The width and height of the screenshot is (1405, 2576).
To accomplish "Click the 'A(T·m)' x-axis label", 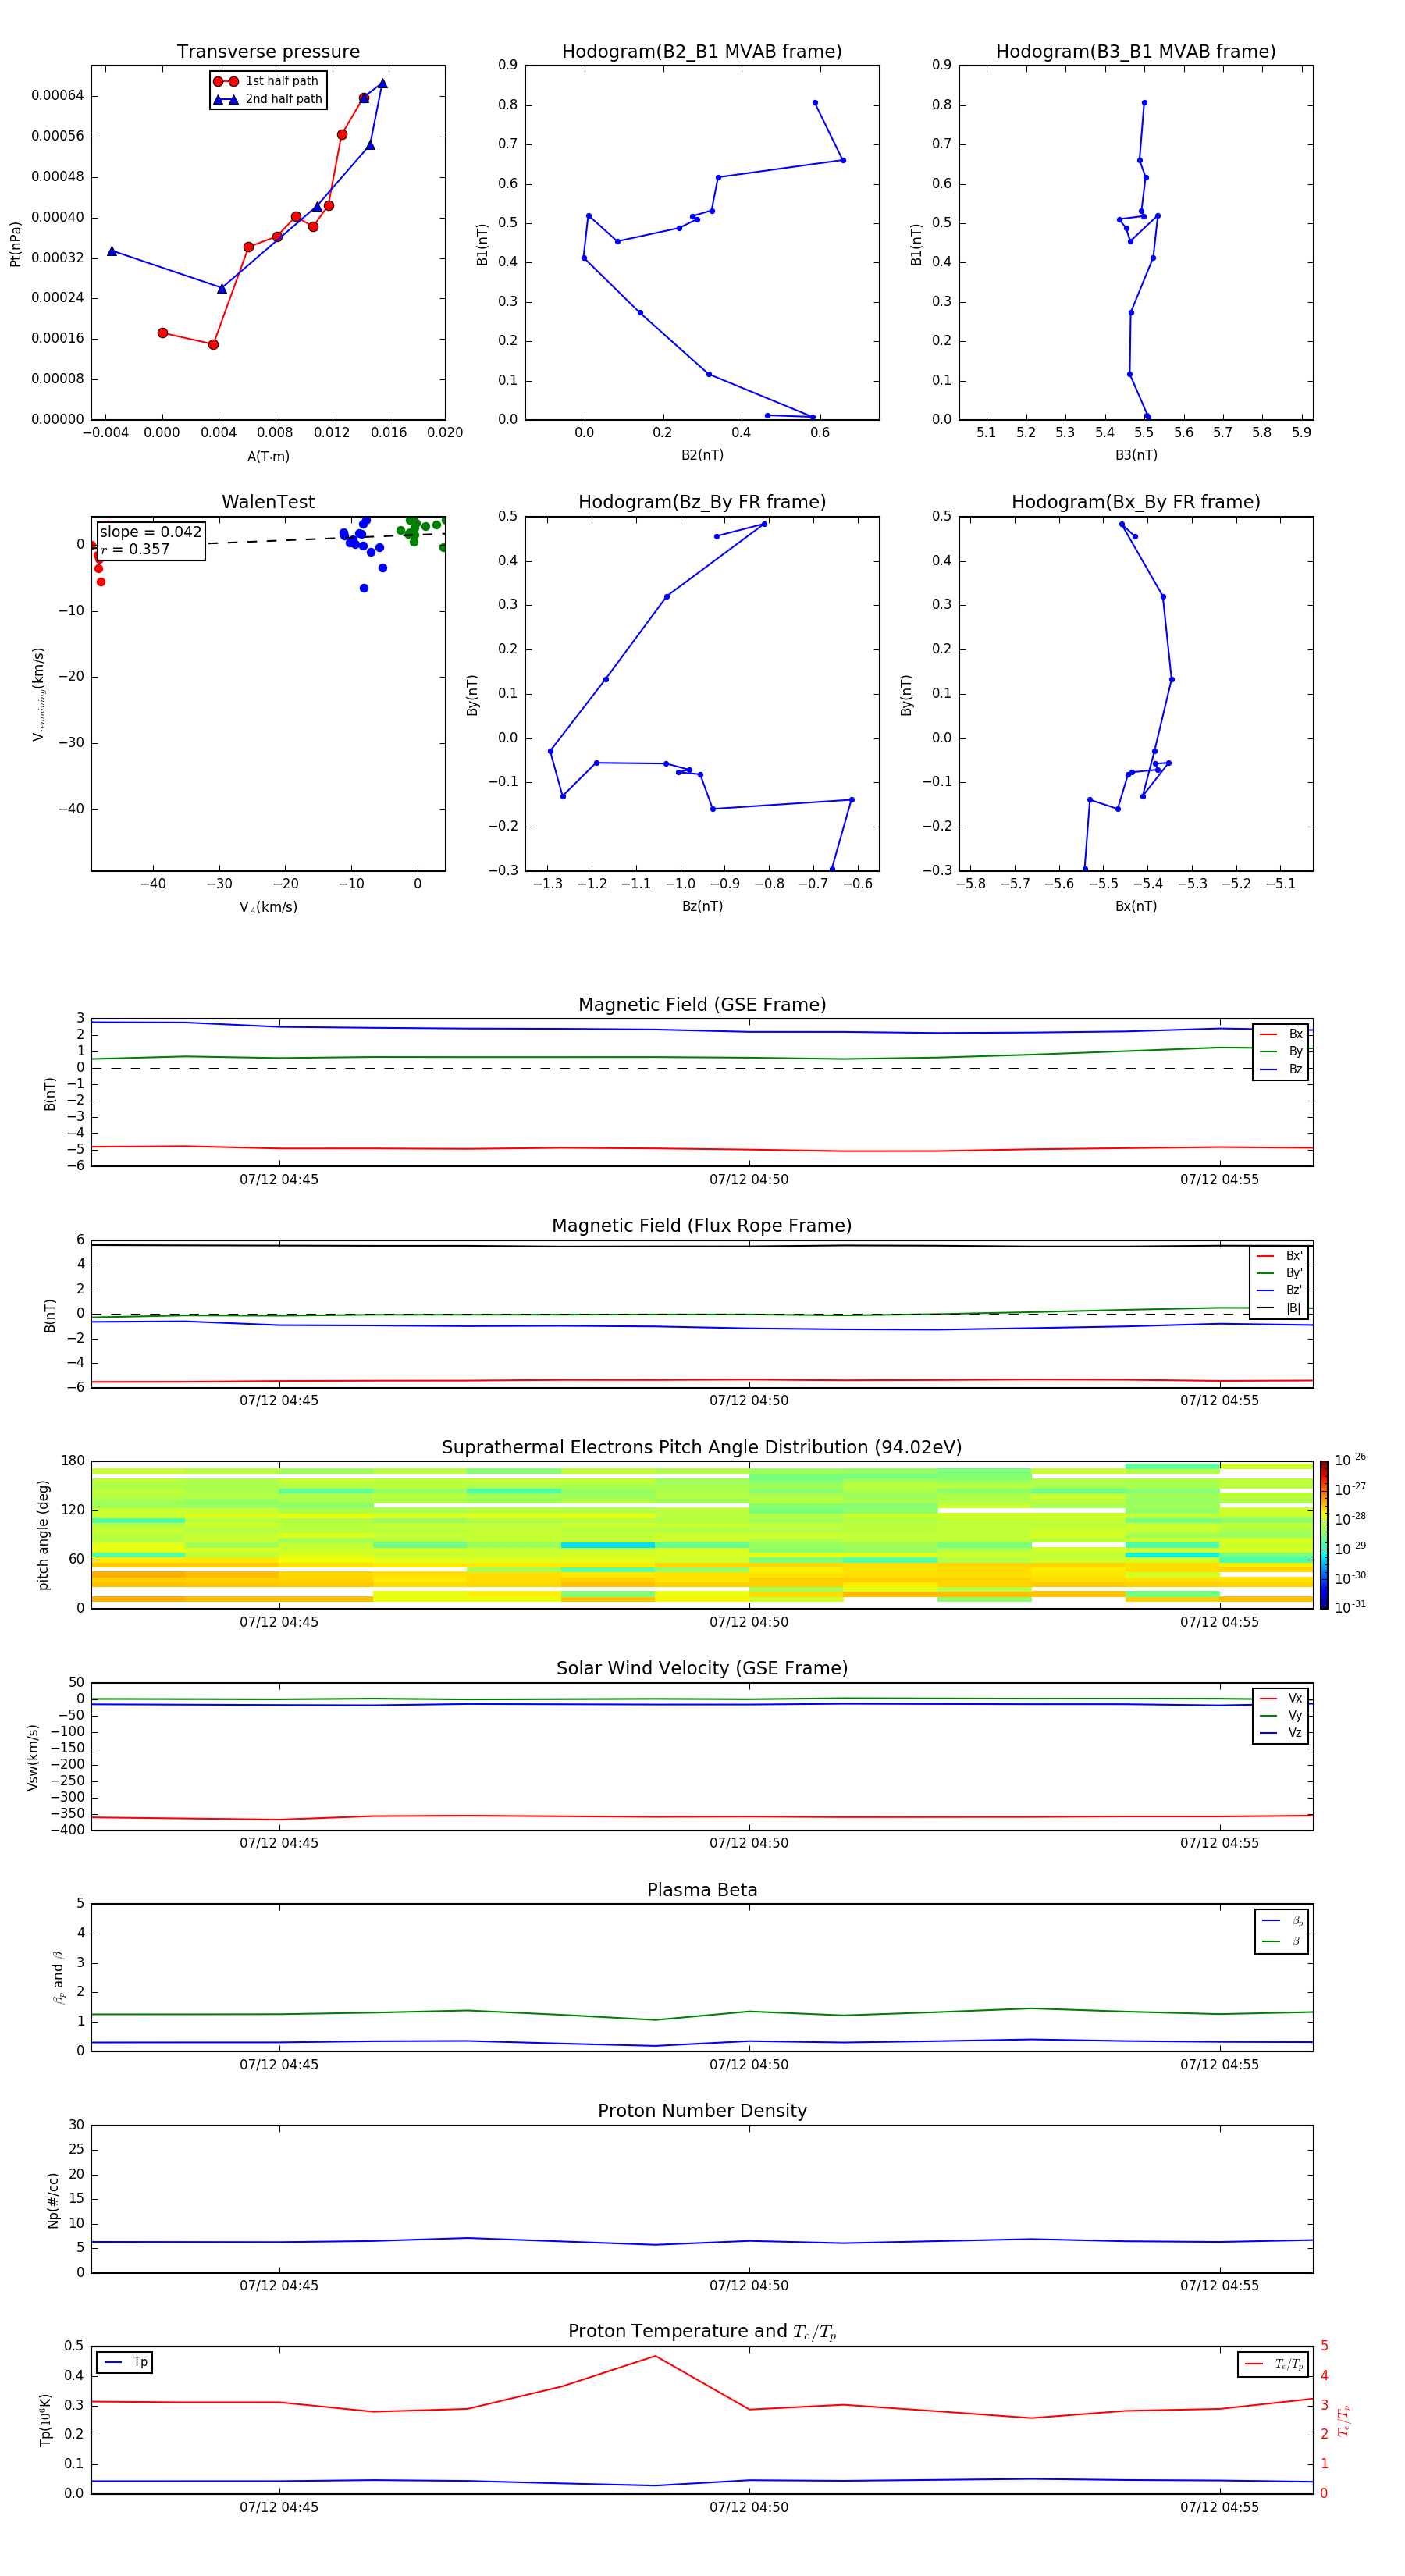I will pyautogui.click(x=268, y=457).
